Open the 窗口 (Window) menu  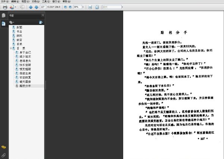[56, 1]
